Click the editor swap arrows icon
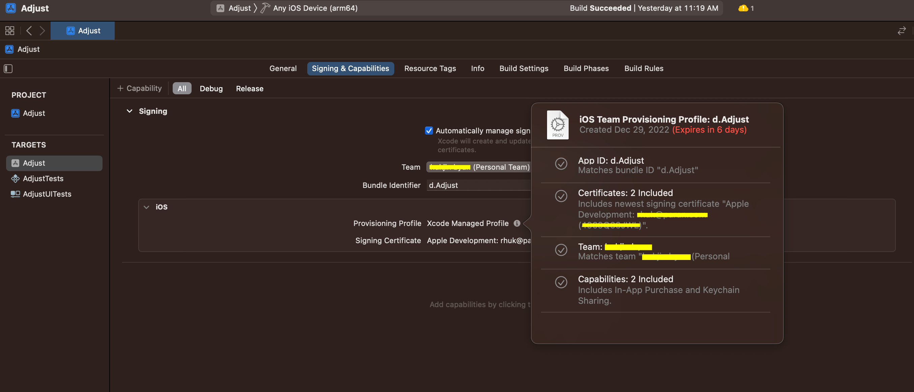 tap(901, 31)
